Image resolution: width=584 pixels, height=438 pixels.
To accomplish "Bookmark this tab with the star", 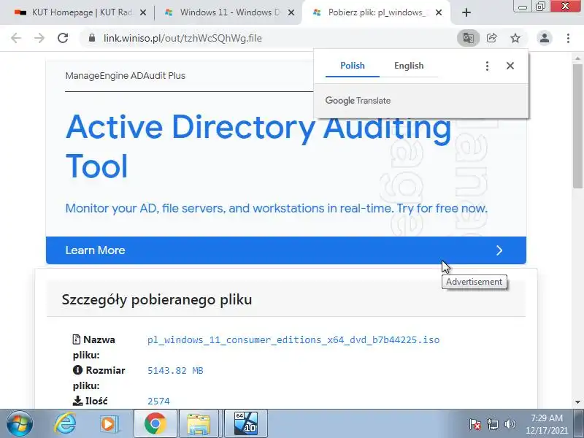I will point(515,38).
